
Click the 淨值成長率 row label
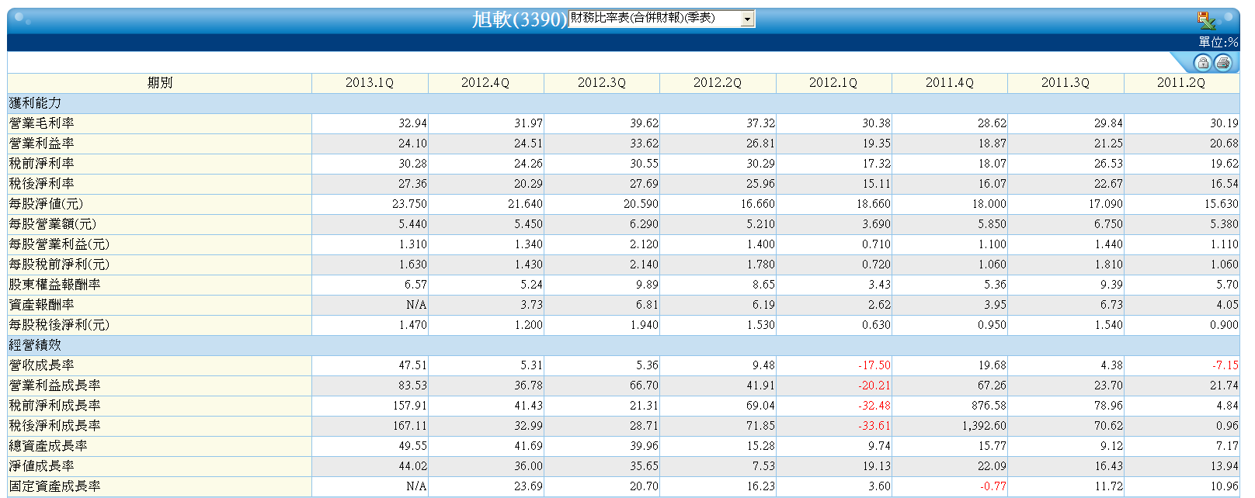pos(42,466)
